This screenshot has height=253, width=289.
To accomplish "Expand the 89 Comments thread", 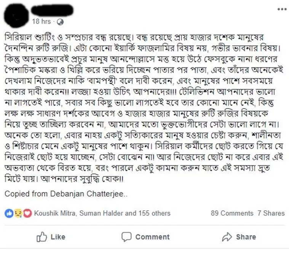I will pos(232,213).
